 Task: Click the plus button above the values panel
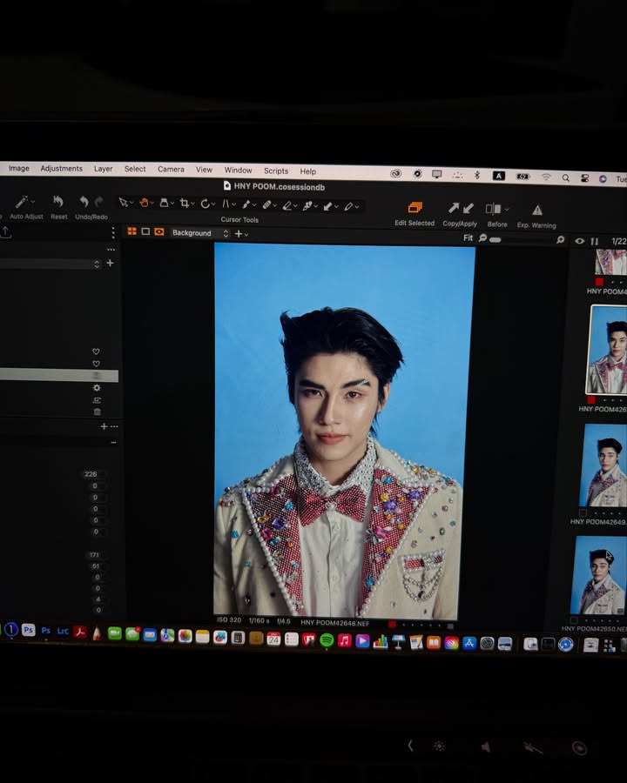tap(104, 426)
